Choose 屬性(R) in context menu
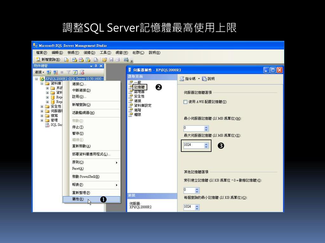Viewport: 325px width, 243px height. point(92,199)
